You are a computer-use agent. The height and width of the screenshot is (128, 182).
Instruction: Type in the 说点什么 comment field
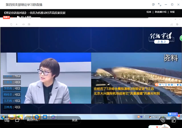(x=45, y=120)
